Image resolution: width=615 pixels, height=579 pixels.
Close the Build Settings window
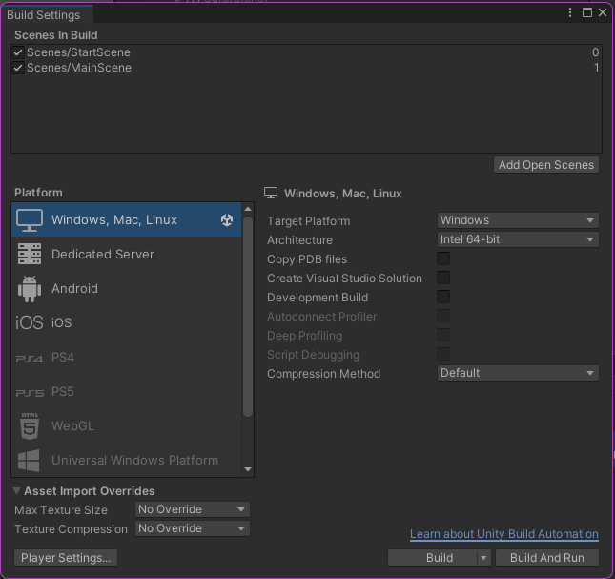603,12
